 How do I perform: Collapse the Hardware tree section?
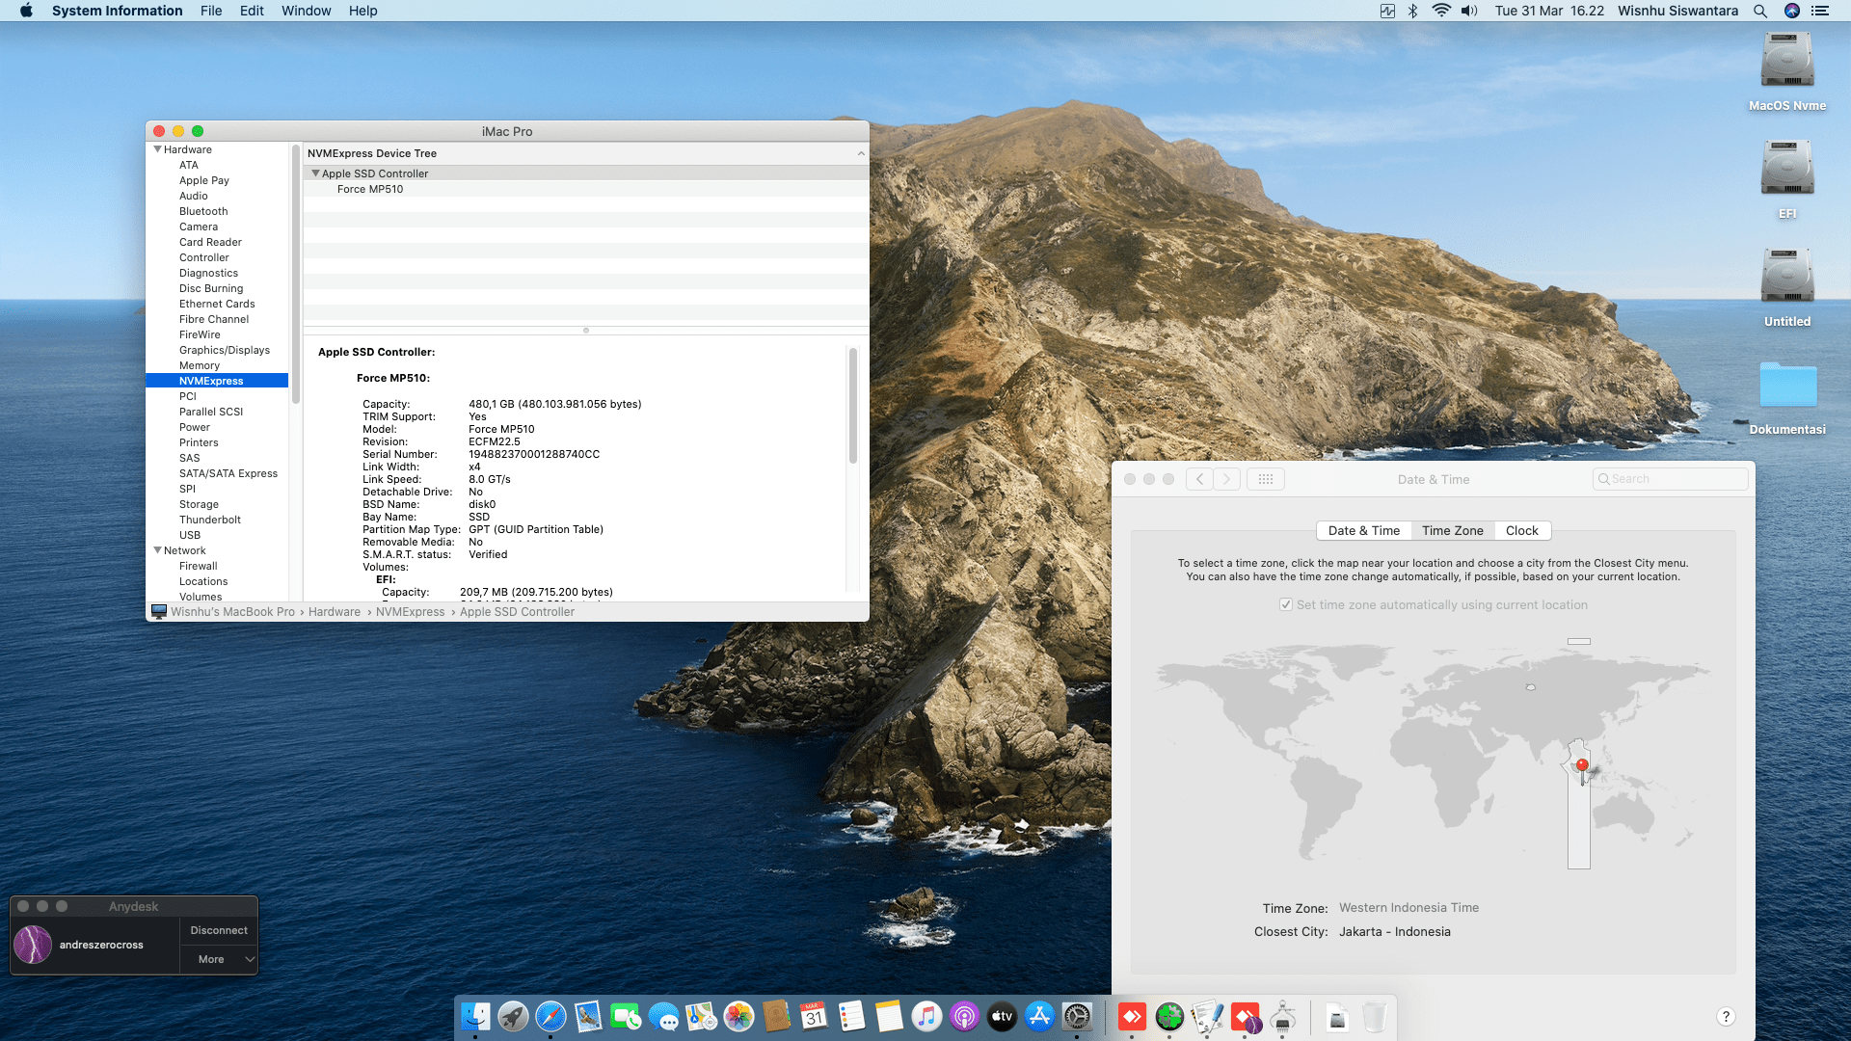[157, 149]
